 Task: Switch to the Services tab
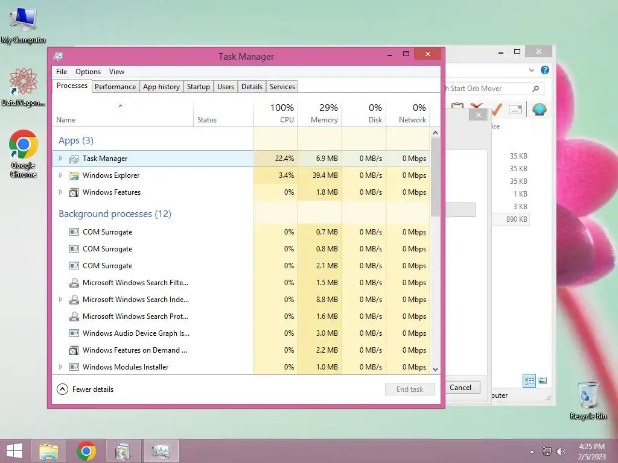click(282, 87)
